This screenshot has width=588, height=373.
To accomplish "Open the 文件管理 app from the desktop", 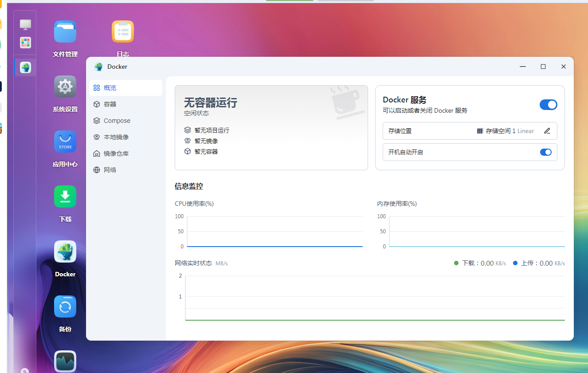I will 65,31.
